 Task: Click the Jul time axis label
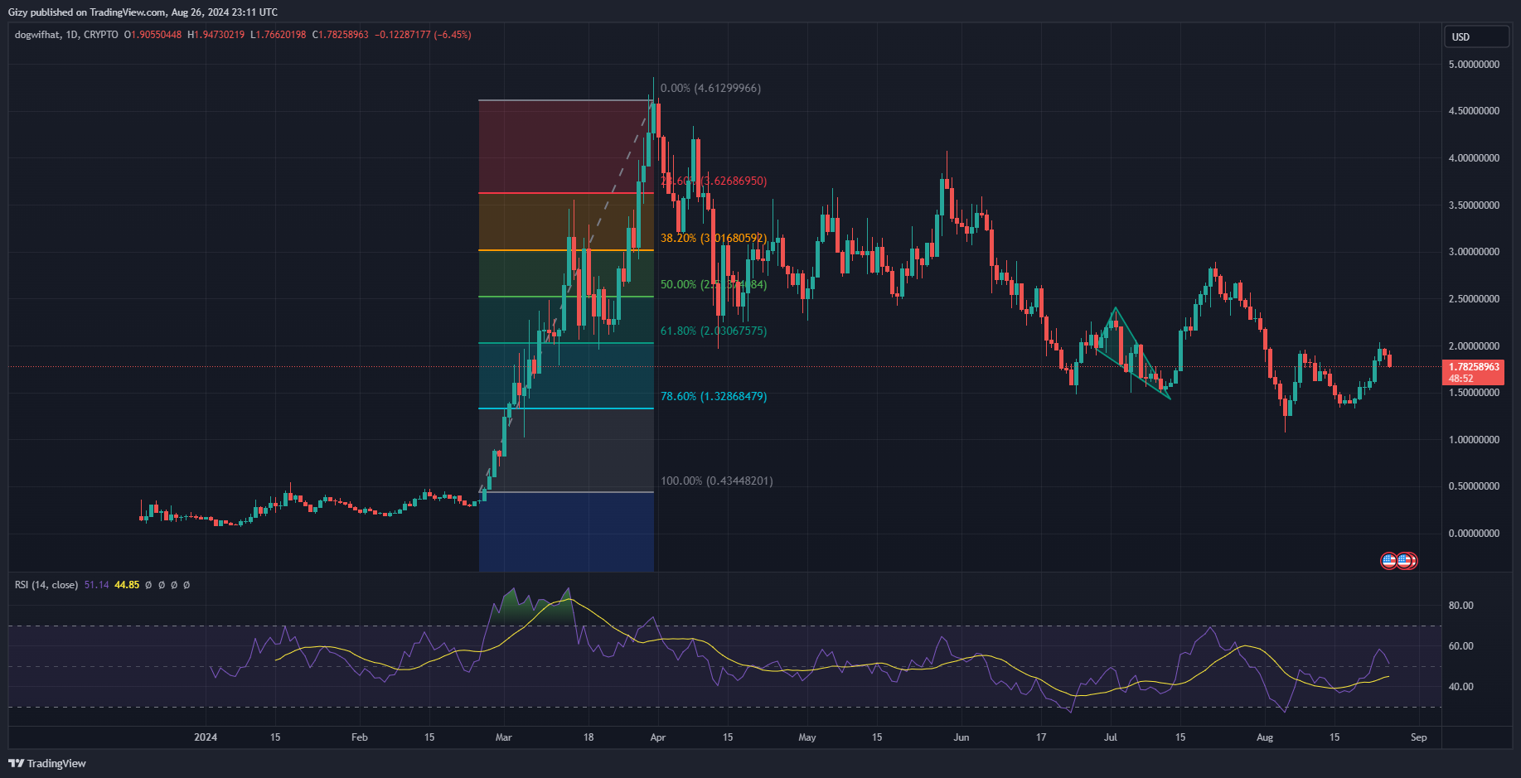[x=1111, y=737]
